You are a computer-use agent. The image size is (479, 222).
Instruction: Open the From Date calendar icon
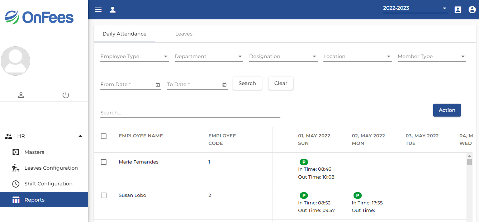click(158, 85)
